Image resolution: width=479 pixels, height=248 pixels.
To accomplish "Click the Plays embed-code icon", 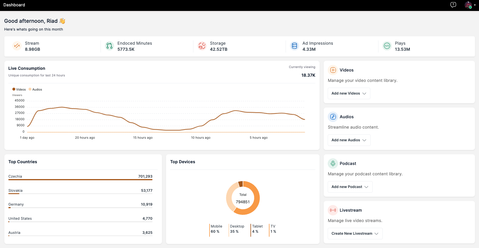I will [387, 46].
